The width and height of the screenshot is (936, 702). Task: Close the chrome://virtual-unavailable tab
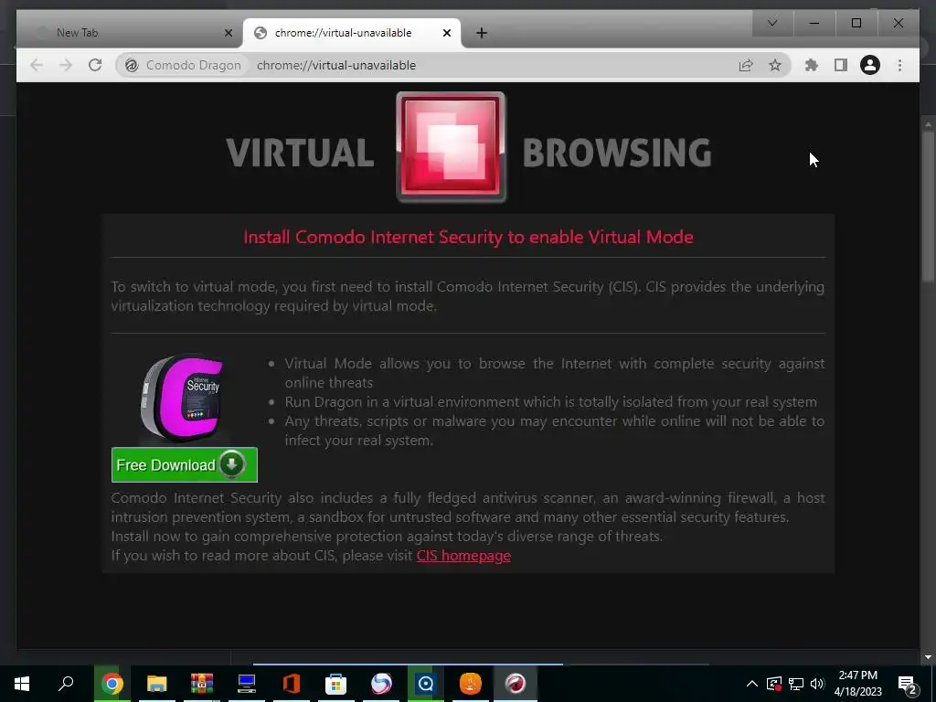point(446,33)
